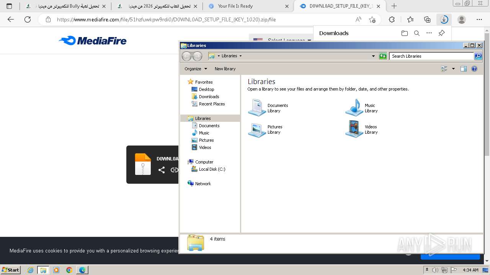Image resolution: width=490 pixels, height=275 pixels.
Task: Open the view options dropdown arrow
Action: [453, 69]
